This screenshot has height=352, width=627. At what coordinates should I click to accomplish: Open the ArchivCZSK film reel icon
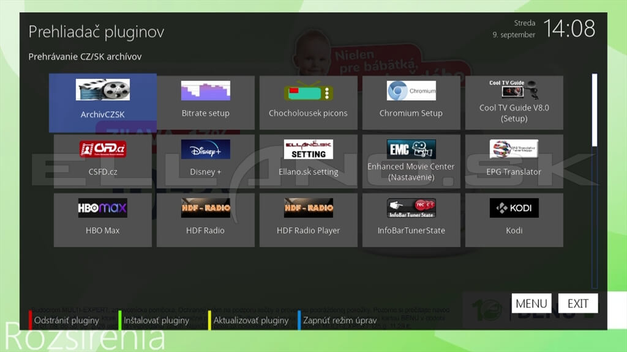103,89
